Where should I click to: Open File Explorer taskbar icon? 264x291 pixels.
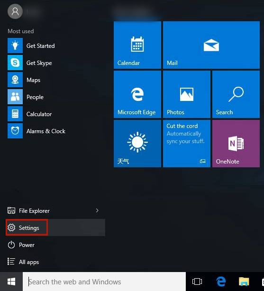click(244, 282)
